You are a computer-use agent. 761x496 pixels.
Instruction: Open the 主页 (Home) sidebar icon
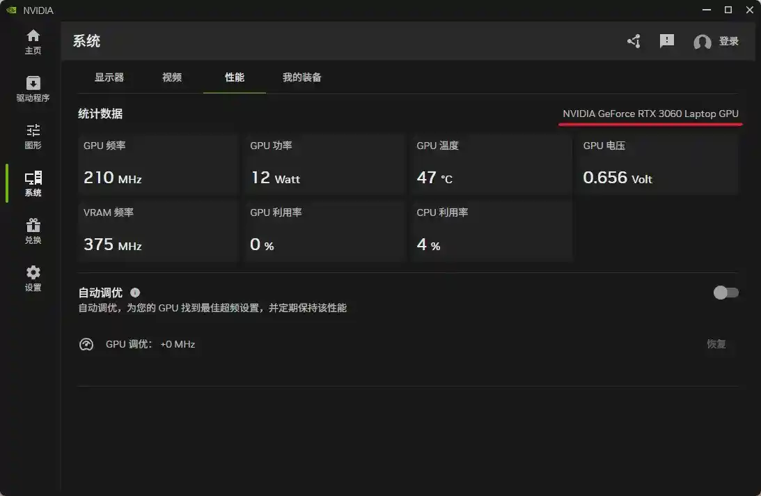[33, 40]
